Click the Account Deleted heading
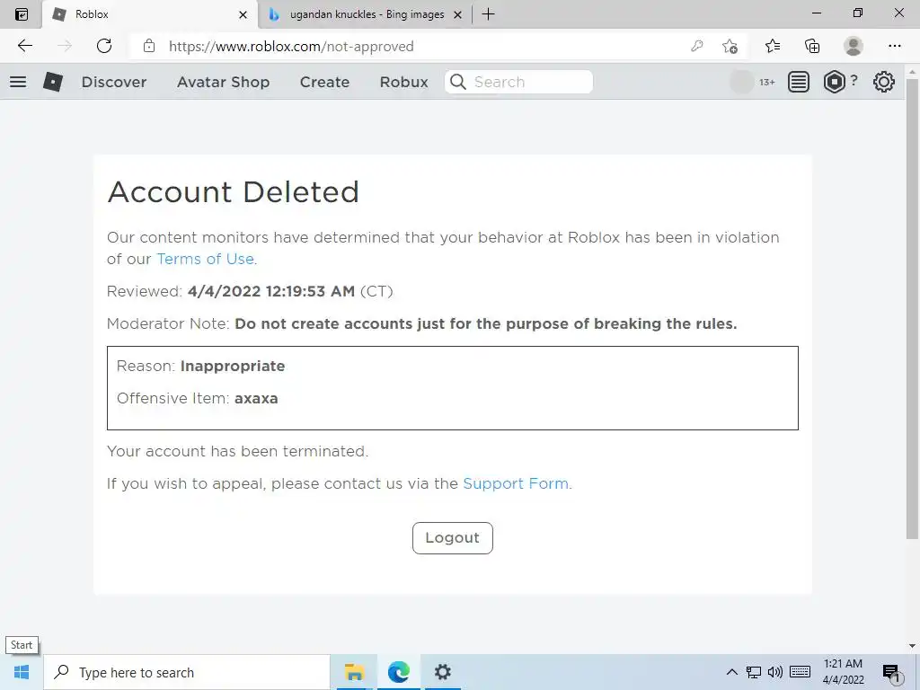The width and height of the screenshot is (920, 690). pyautogui.click(x=233, y=192)
